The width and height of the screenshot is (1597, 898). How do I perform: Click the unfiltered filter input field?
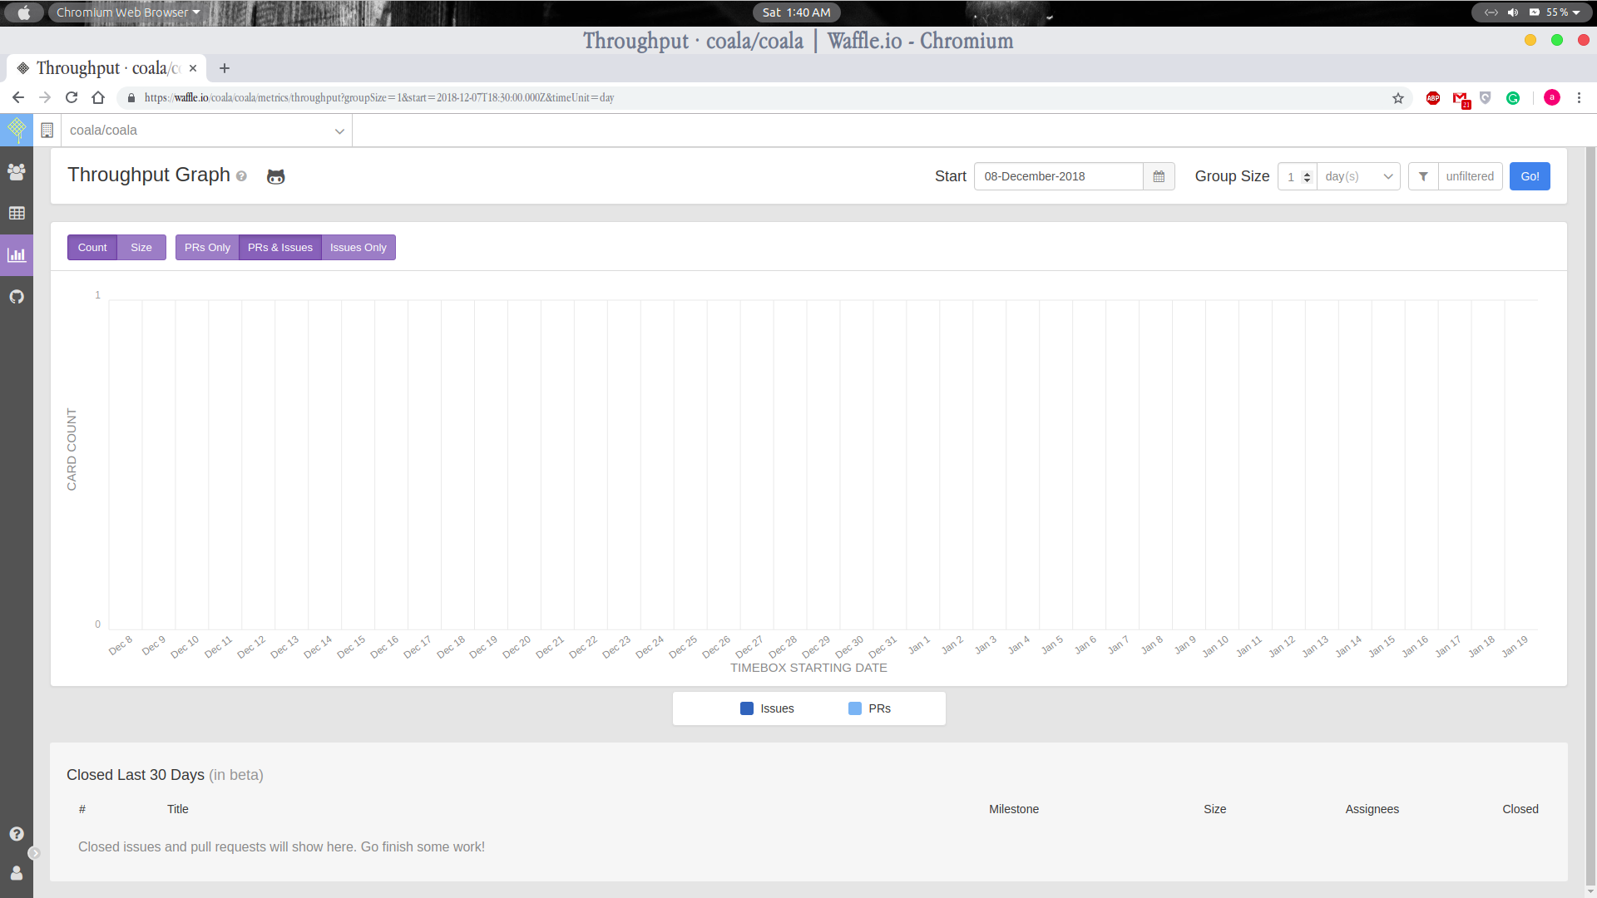click(1470, 176)
